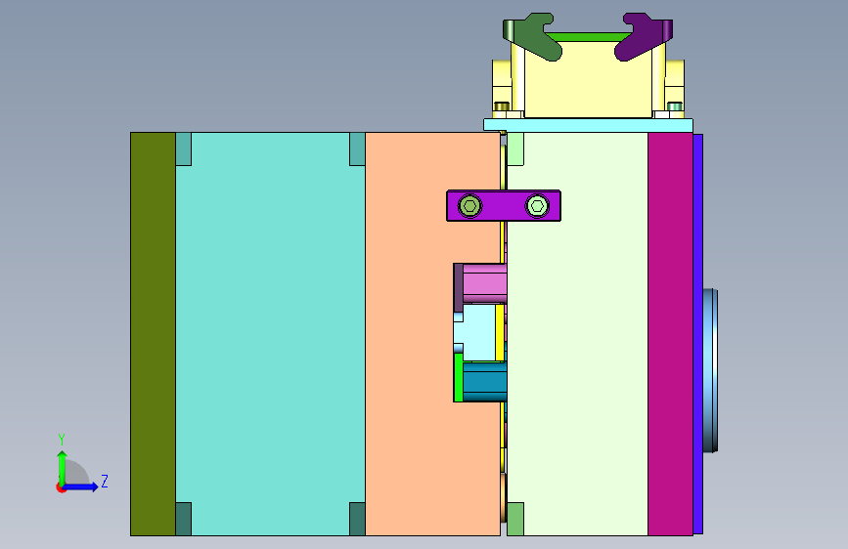Select the bright green strip beside teal cylinder

pos(459,377)
